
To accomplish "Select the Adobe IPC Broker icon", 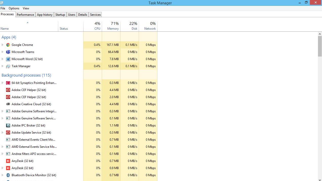I will point(8,125).
